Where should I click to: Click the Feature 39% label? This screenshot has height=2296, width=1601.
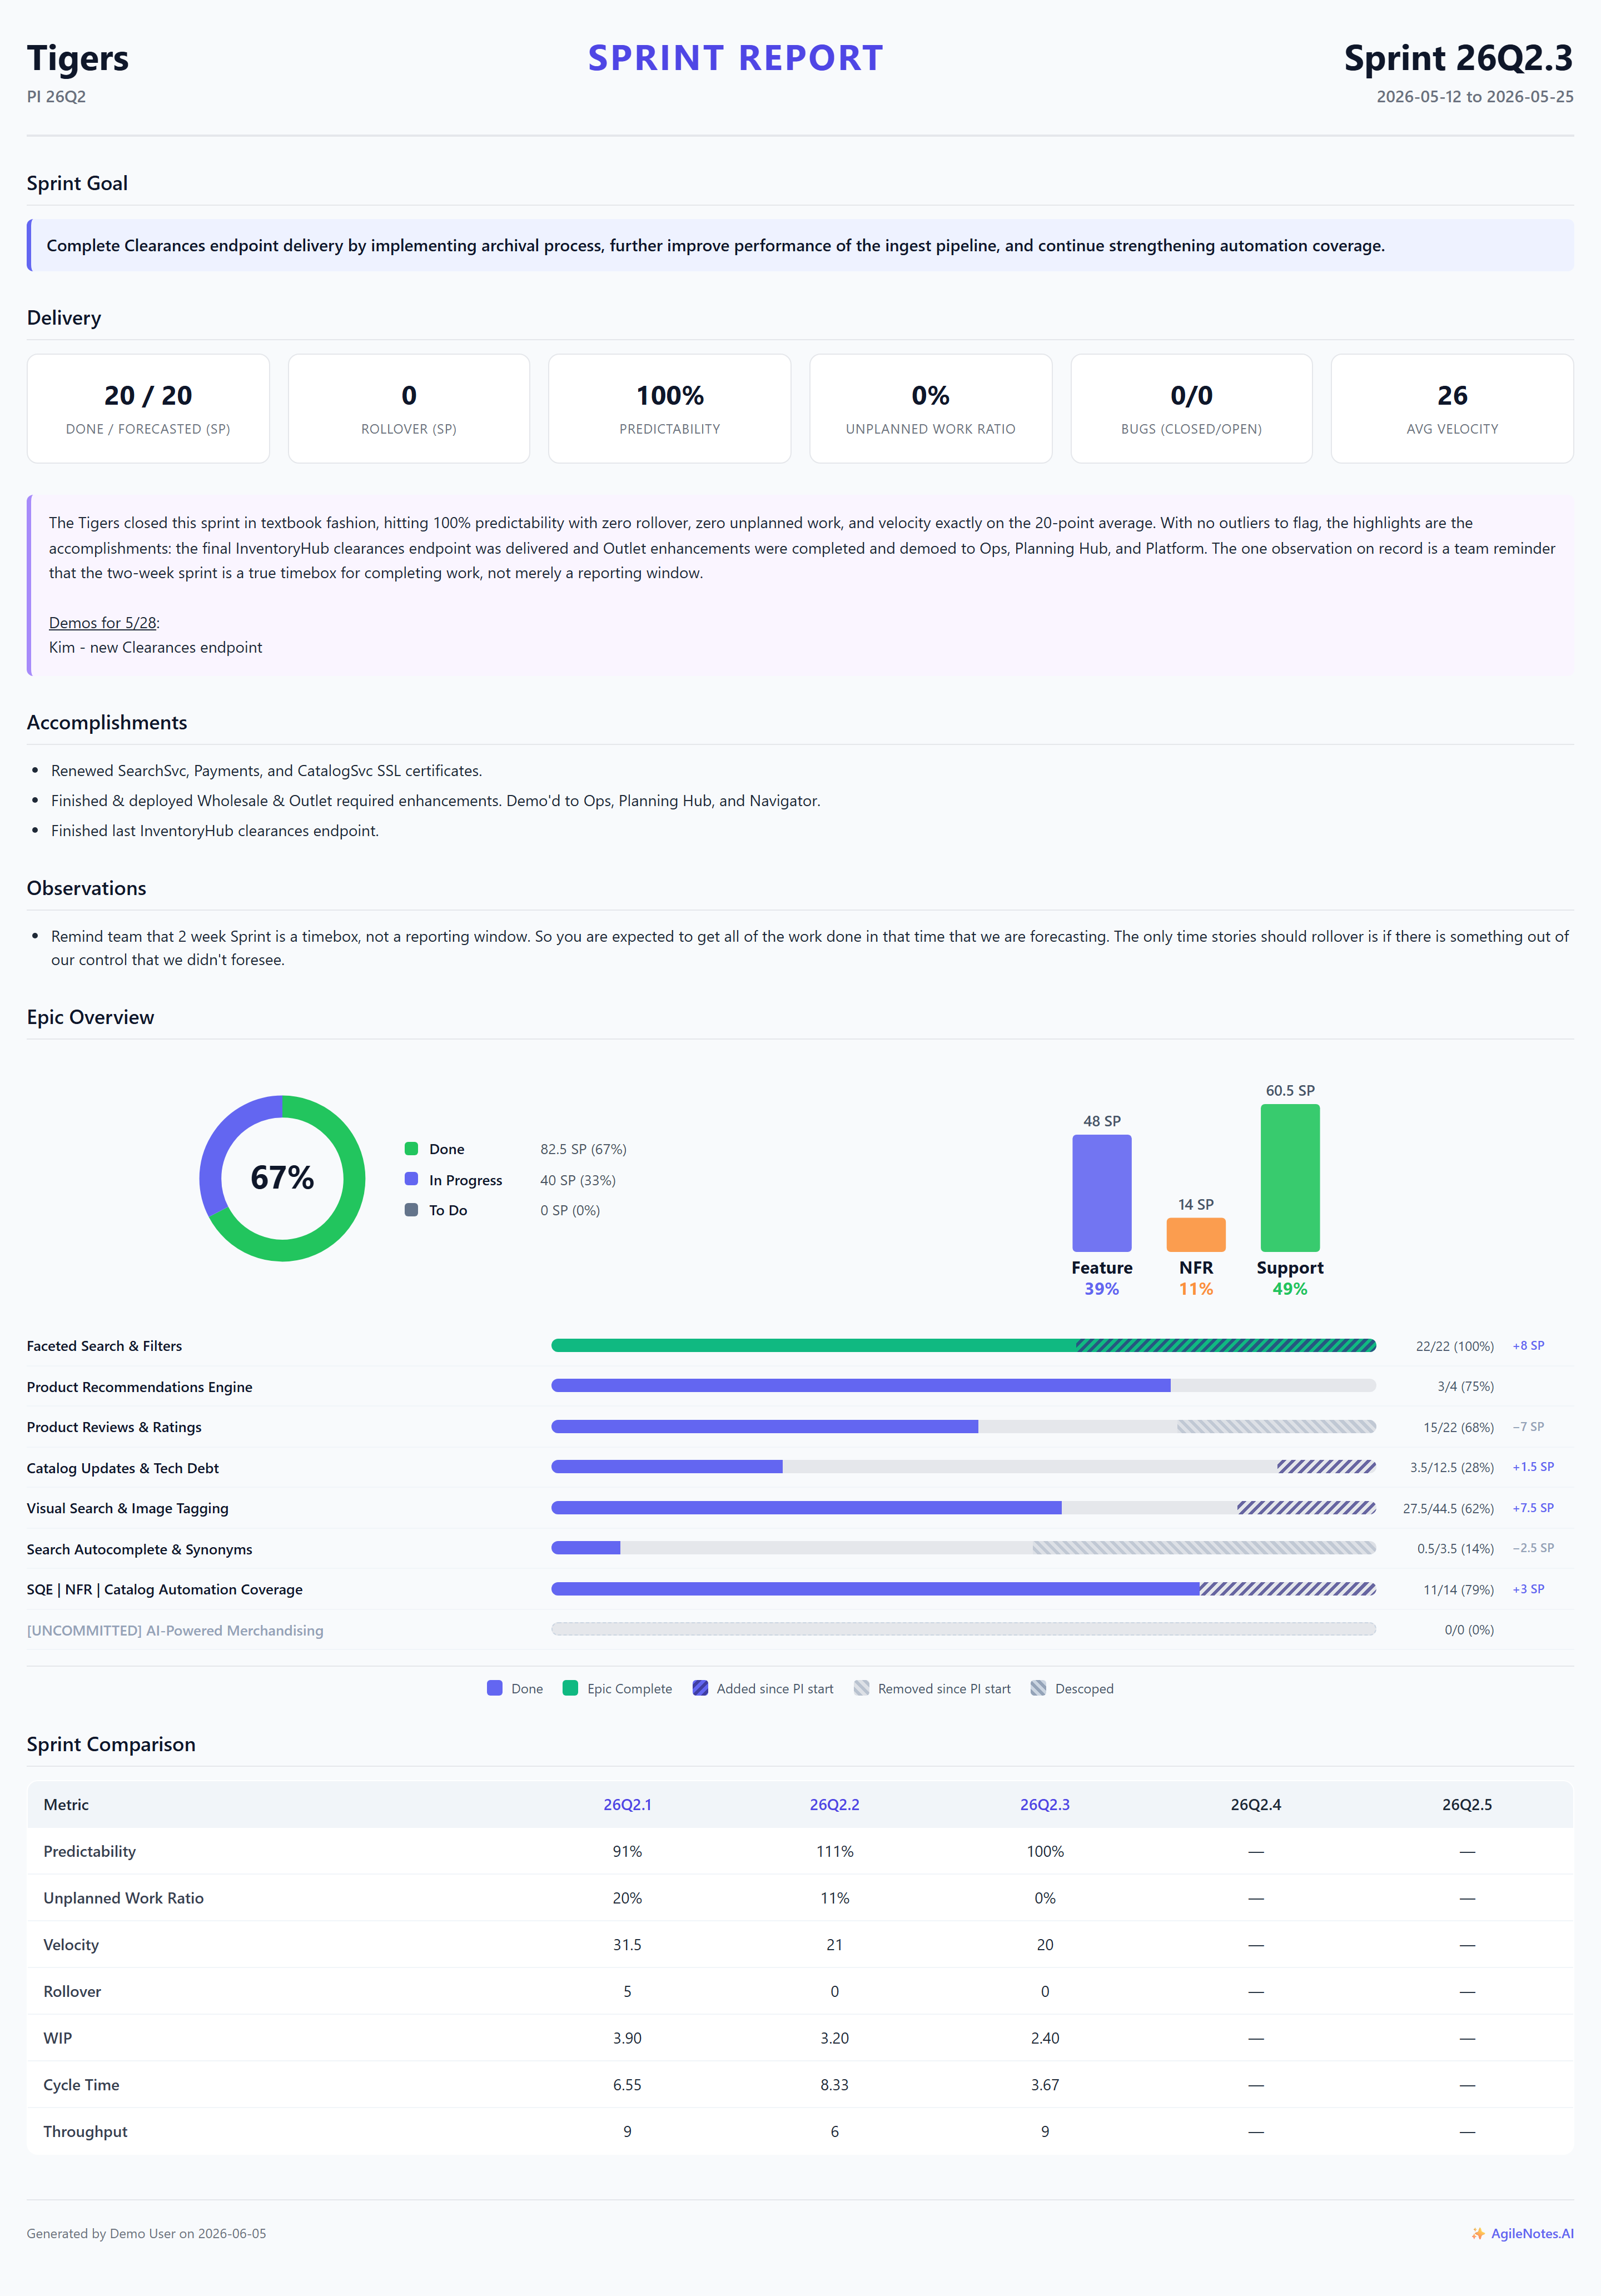[x=1102, y=1289]
